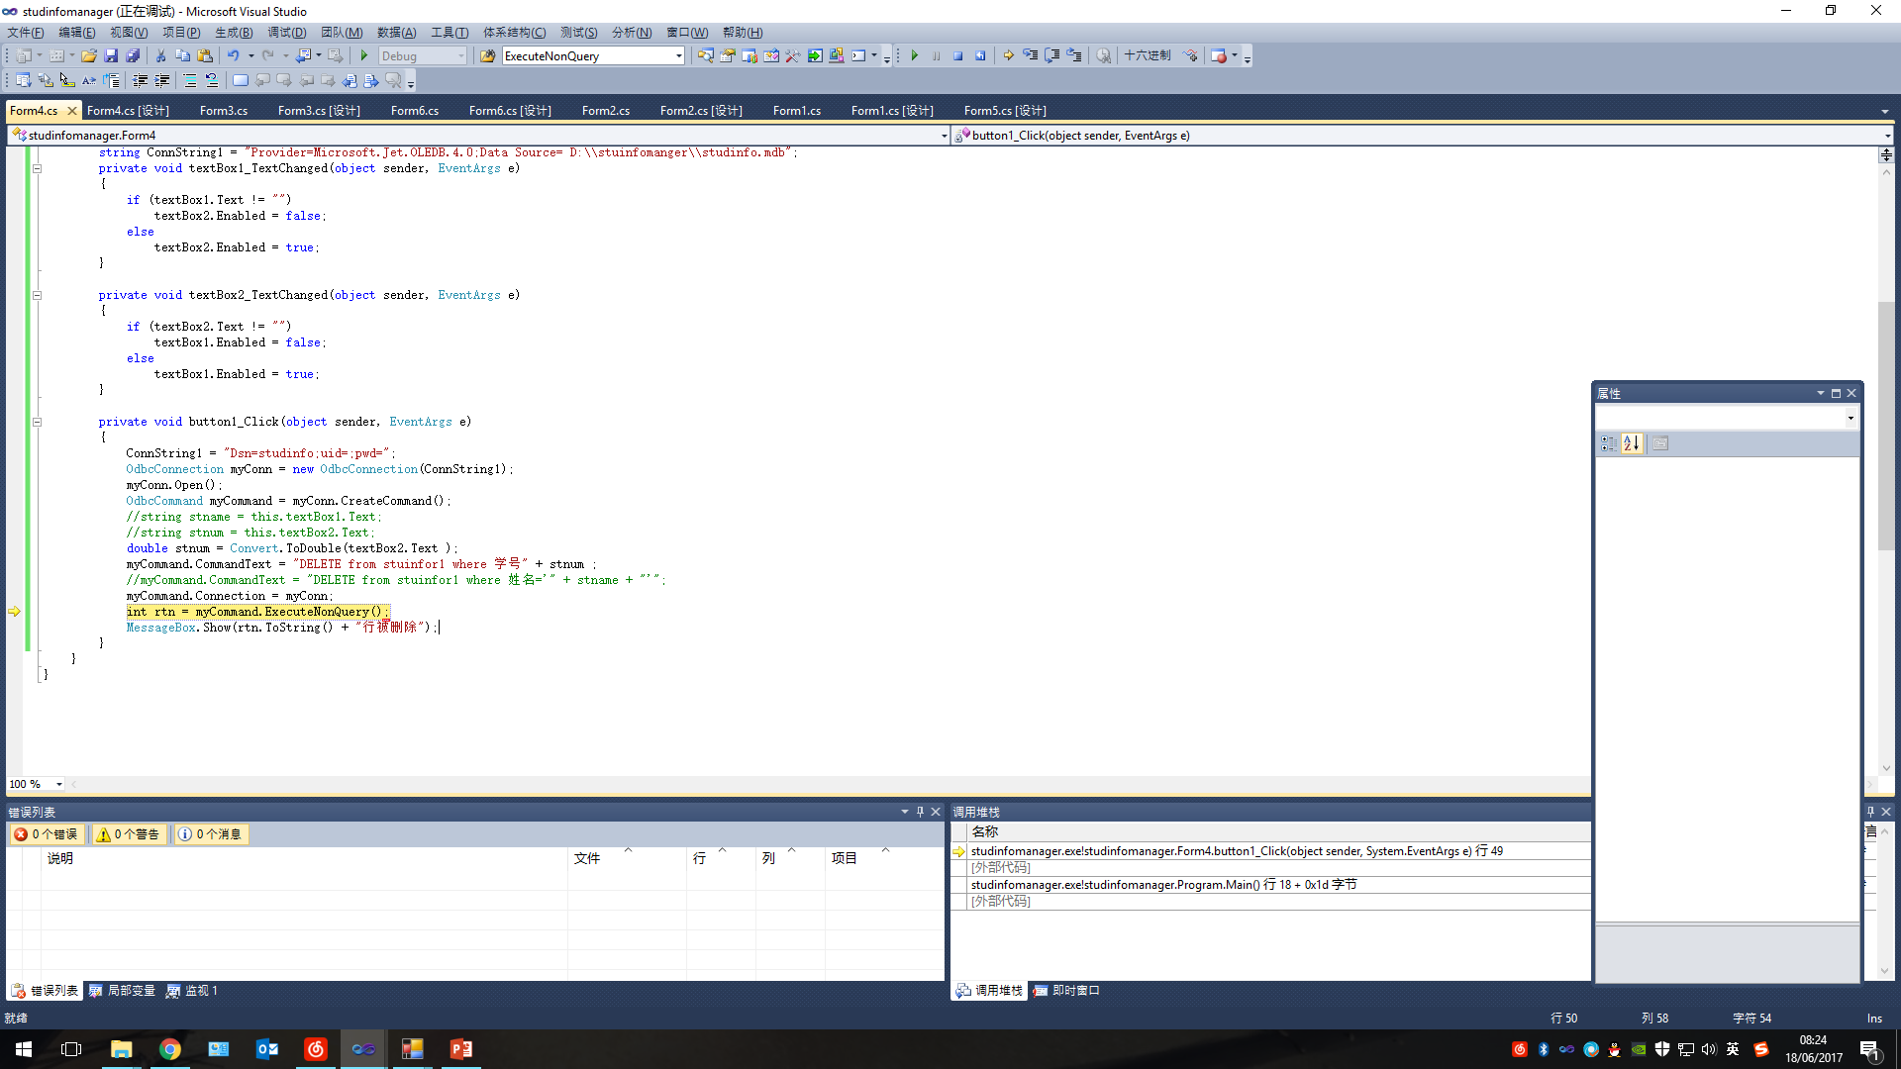Image resolution: width=1901 pixels, height=1069 pixels.
Task: Open the Debug configuration dropdown
Action: click(461, 56)
